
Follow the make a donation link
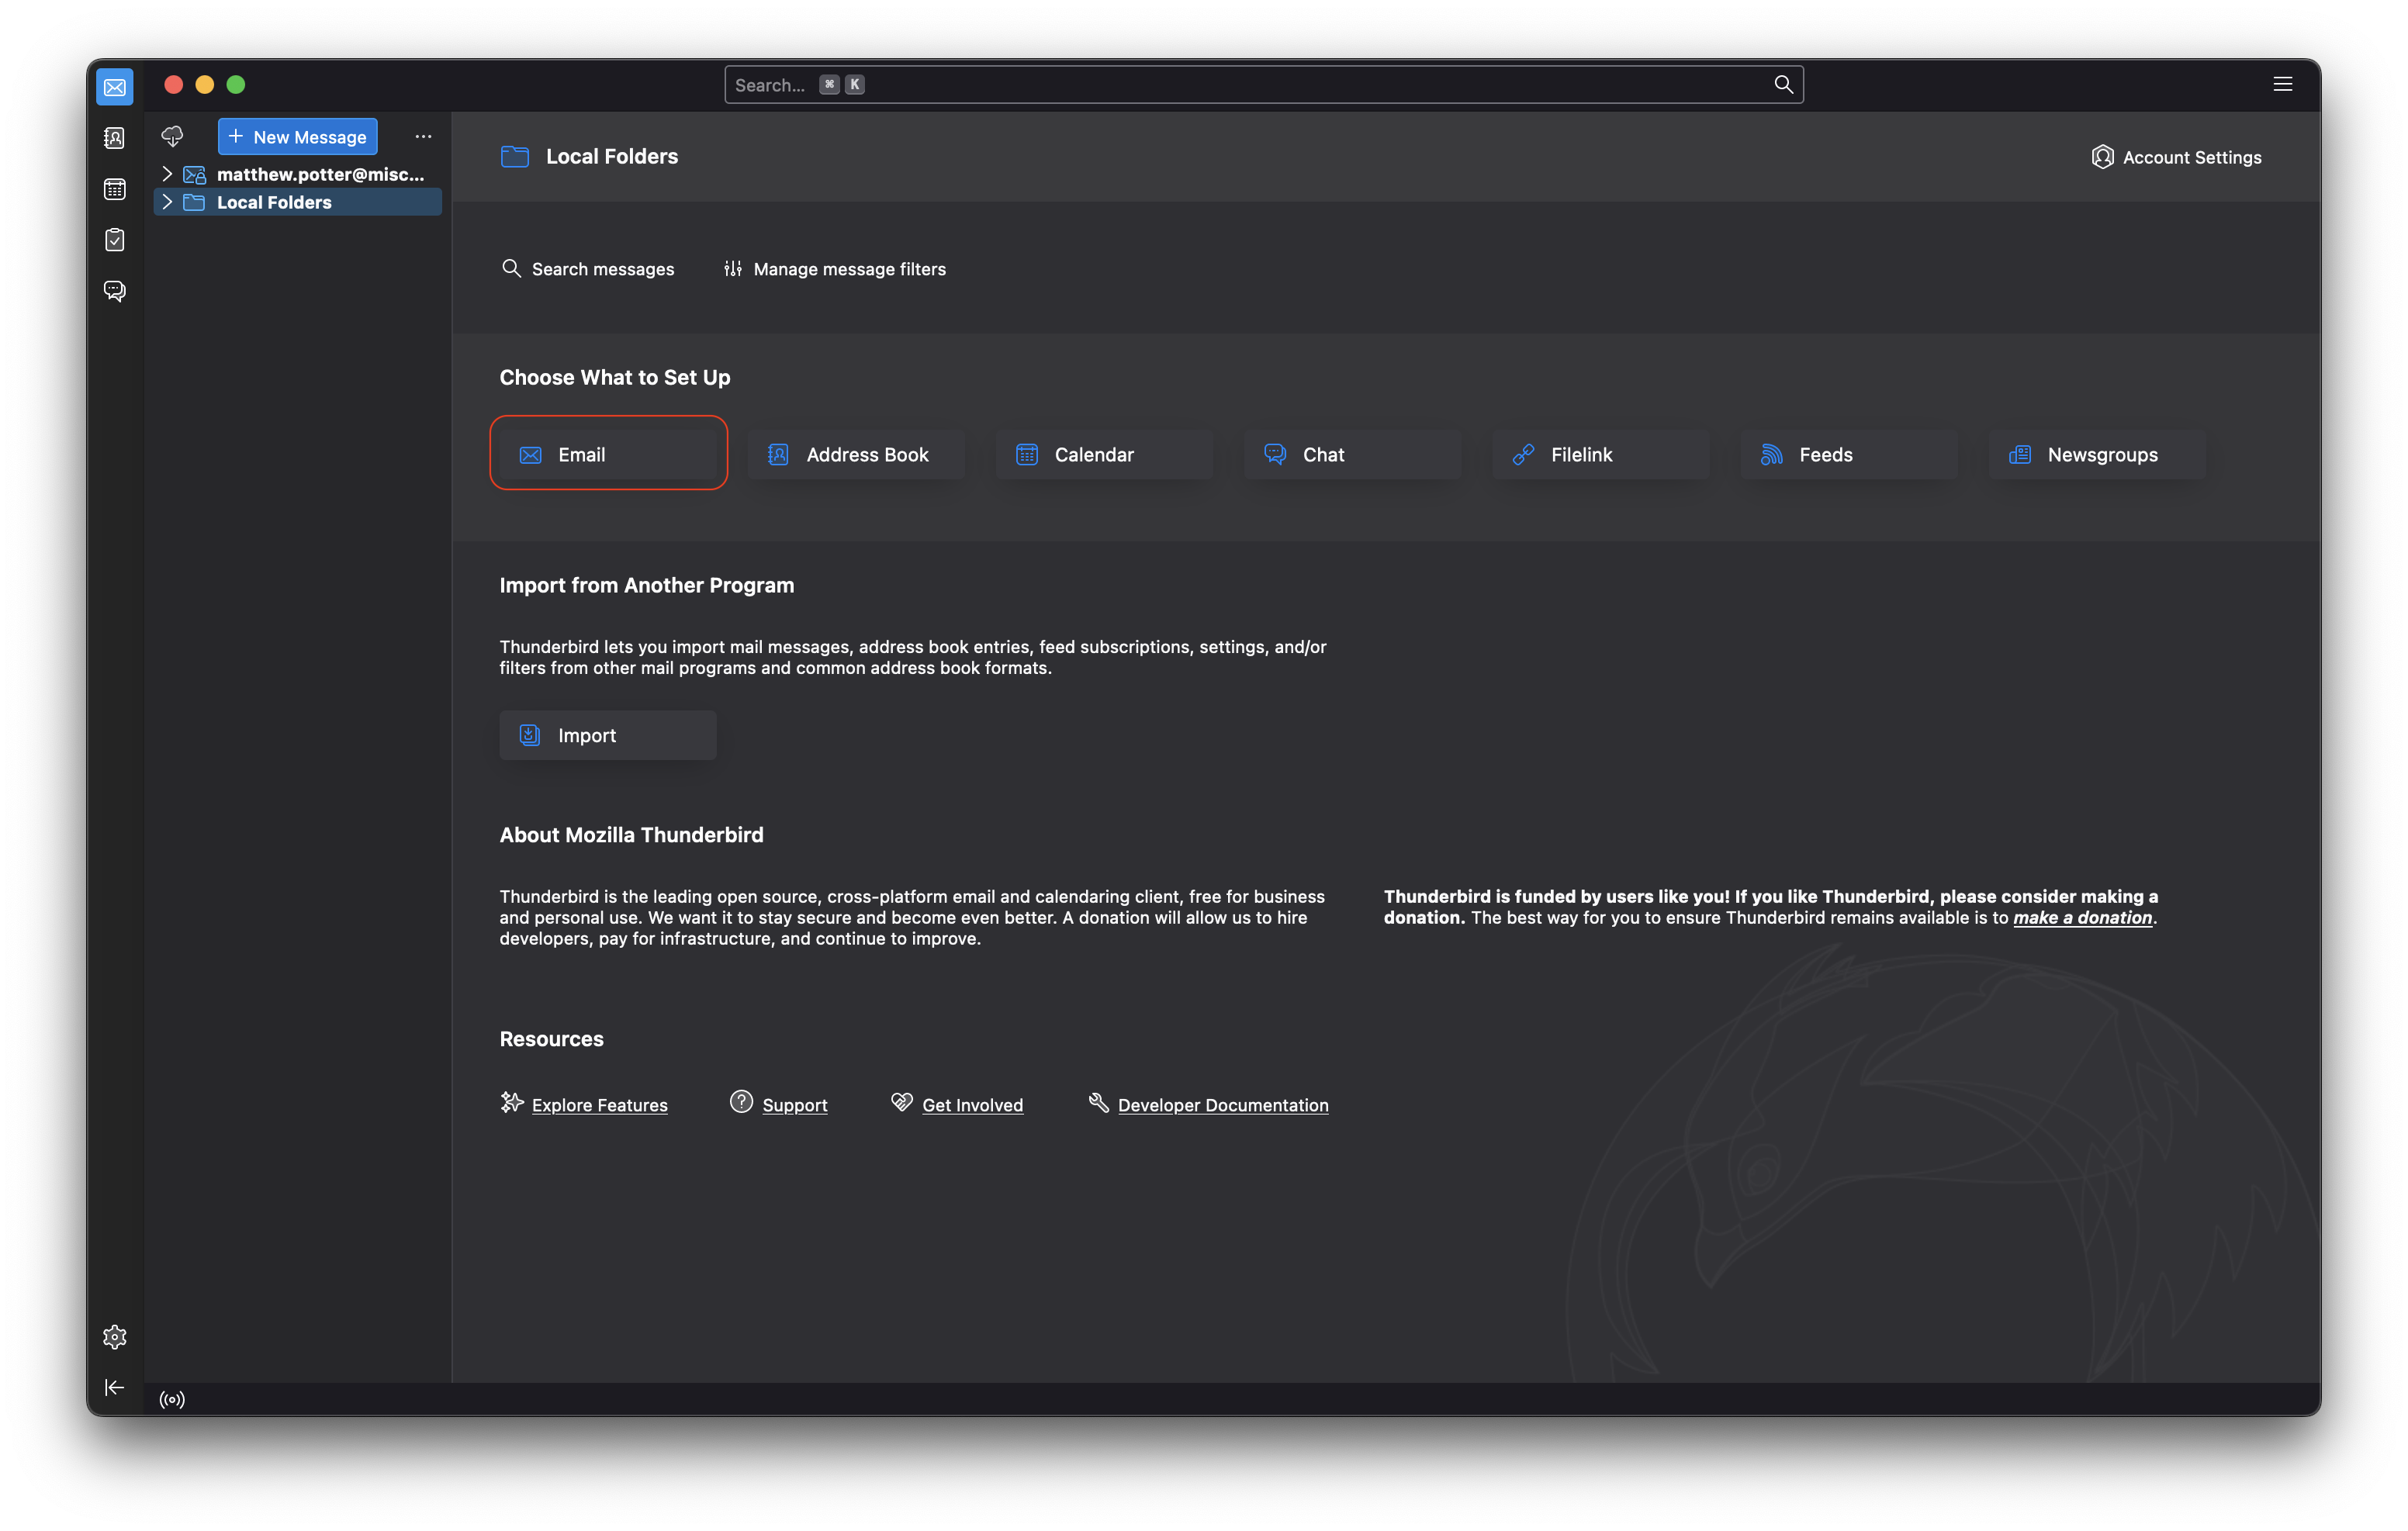tap(2082, 918)
